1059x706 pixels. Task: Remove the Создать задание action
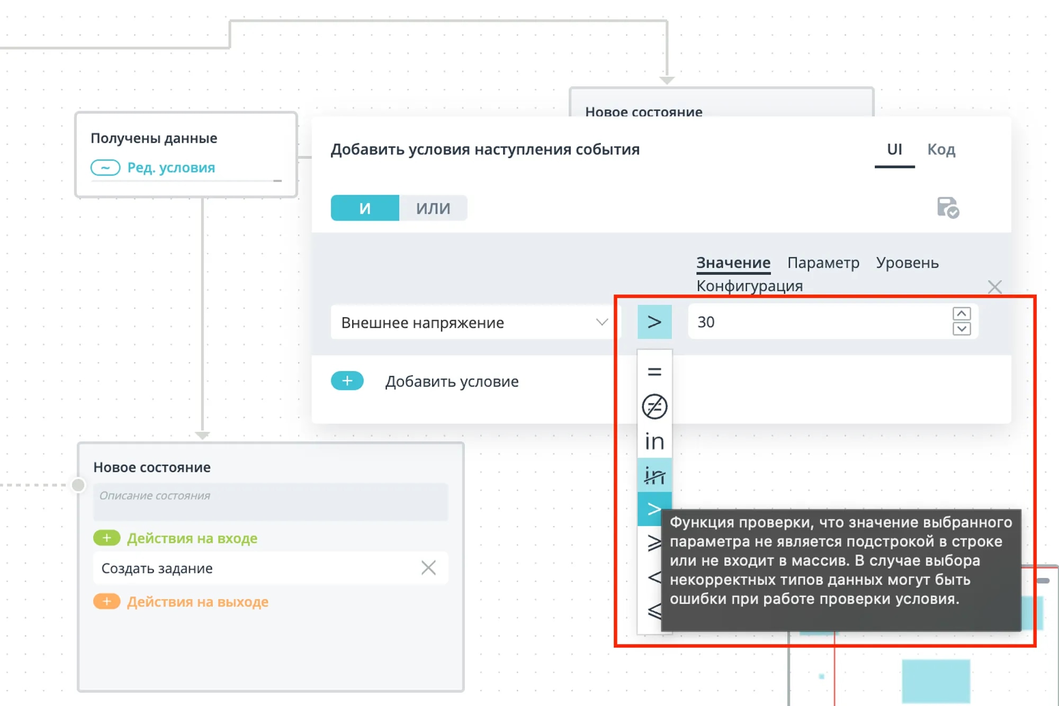pyautogui.click(x=428, y=568)
